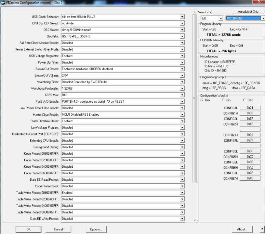The width and height of the screenshot is (265, 234).
Task: Click the Autodetect Chip button
Action: (x=248, y=12)
